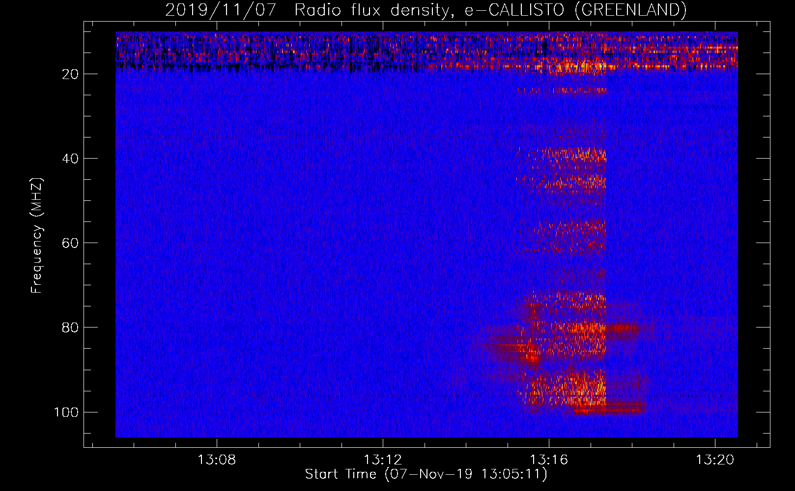Click the '13:20' time tick label
This screenshot has height=491, width=795.
(715, 460)
